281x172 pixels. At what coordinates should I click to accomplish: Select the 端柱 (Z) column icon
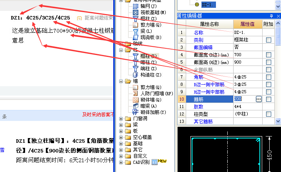tap(136, 69)
